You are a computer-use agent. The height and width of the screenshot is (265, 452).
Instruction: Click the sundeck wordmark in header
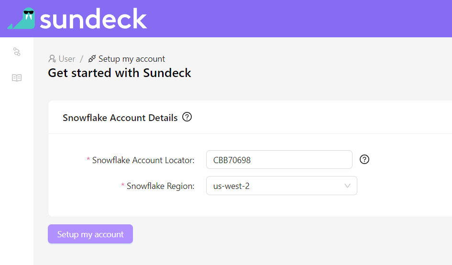point(93,19)
